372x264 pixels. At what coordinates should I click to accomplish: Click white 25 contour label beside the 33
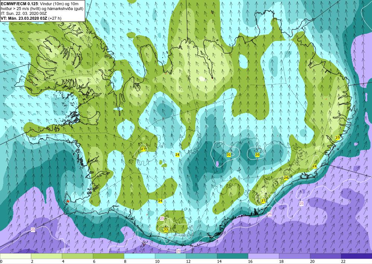tap(162, 219)
